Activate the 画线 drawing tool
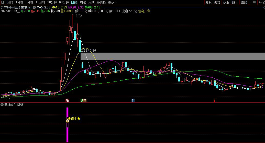The image size is (265, 143). tap(244, 2)
